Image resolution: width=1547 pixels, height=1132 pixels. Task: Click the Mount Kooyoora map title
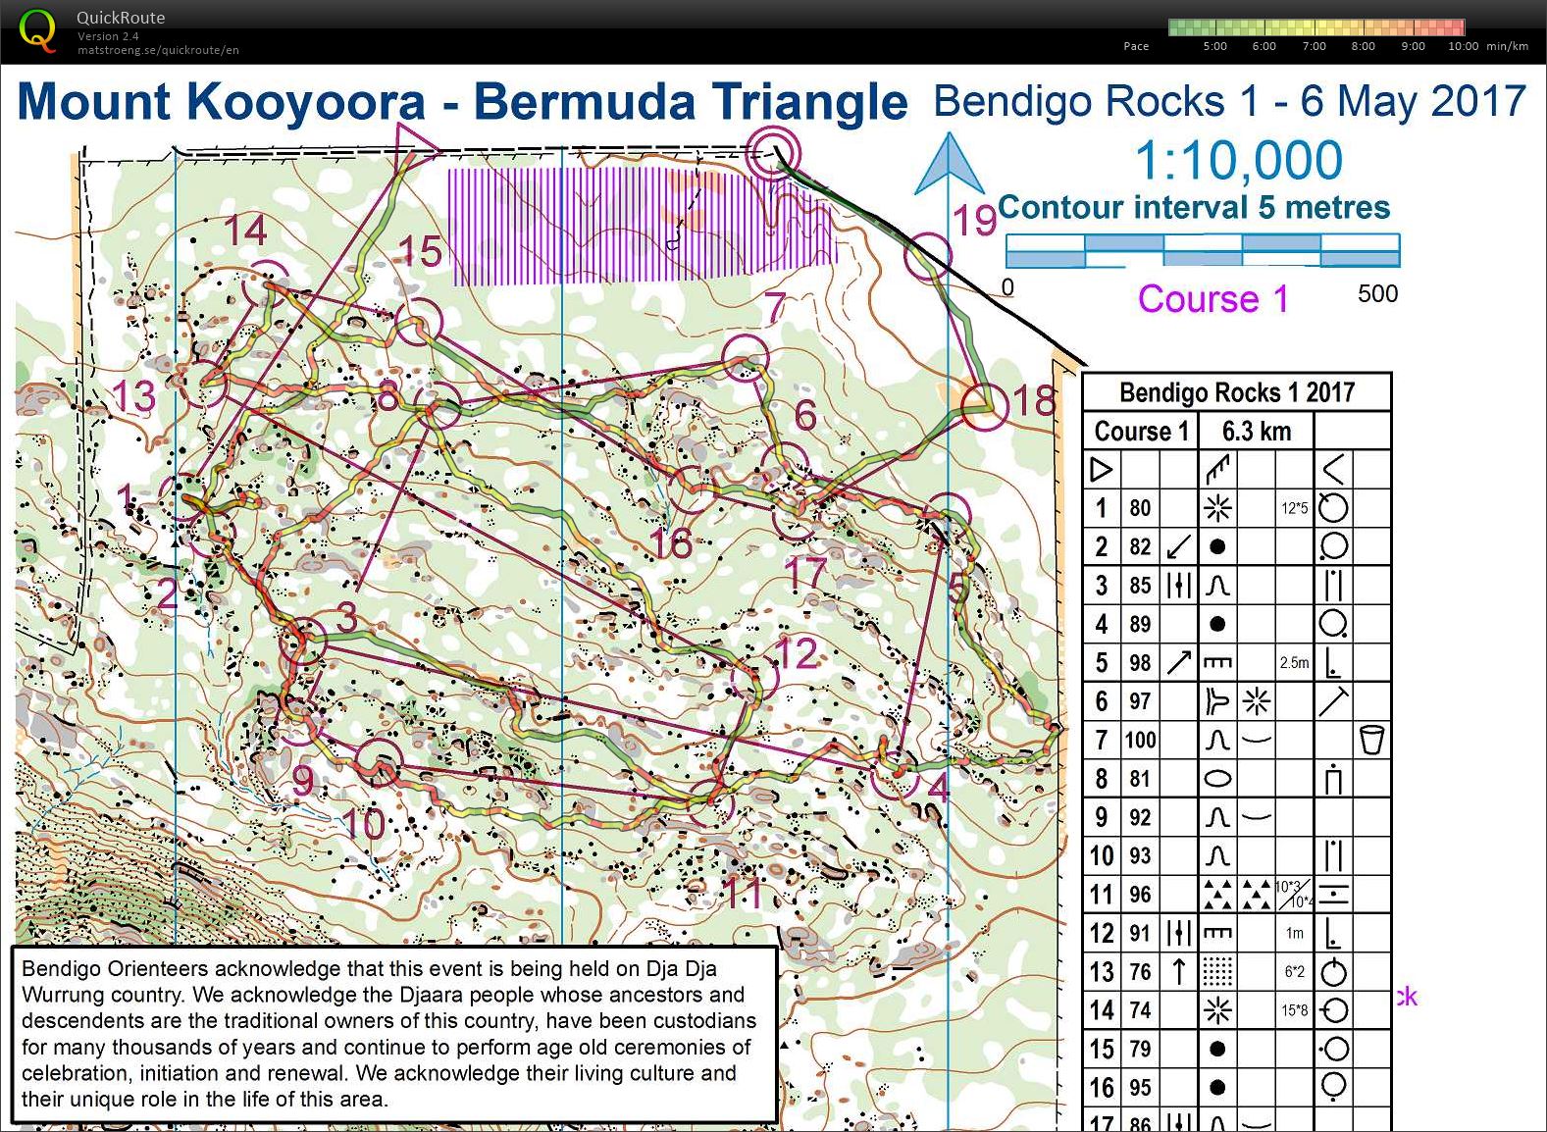tap(462, 102)
